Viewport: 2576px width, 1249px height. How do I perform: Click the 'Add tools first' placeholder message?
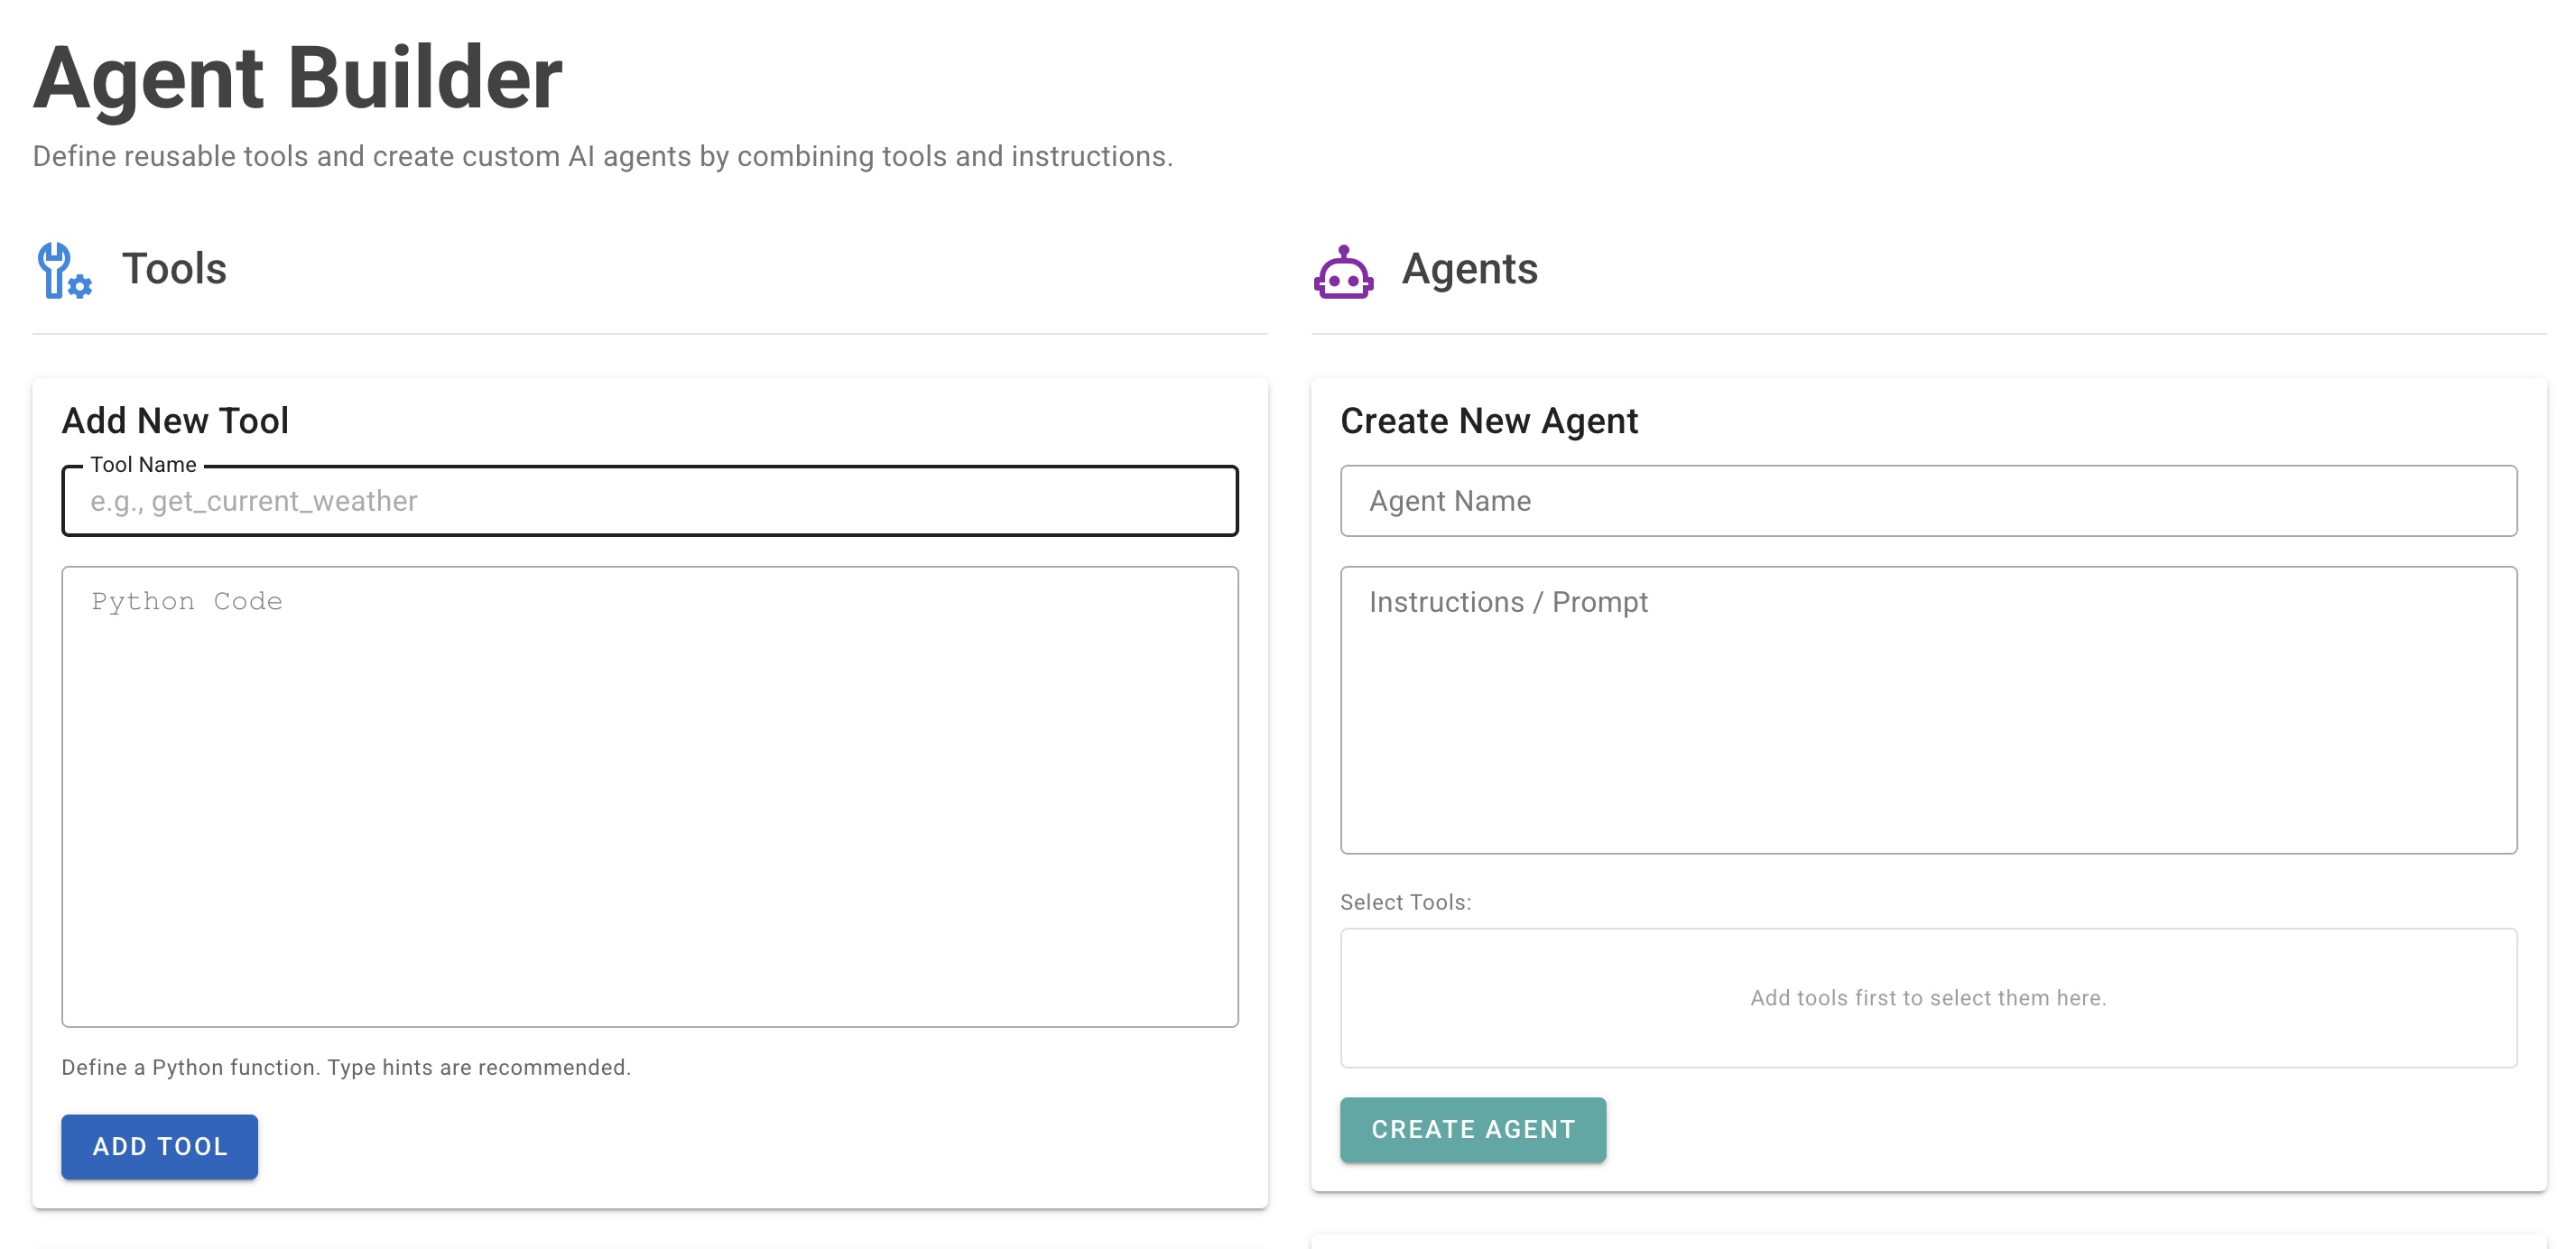click(1928, 997)
